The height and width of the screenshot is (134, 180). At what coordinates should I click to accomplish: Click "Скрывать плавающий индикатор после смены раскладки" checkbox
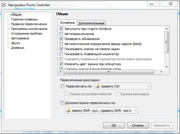pos(61,59)
